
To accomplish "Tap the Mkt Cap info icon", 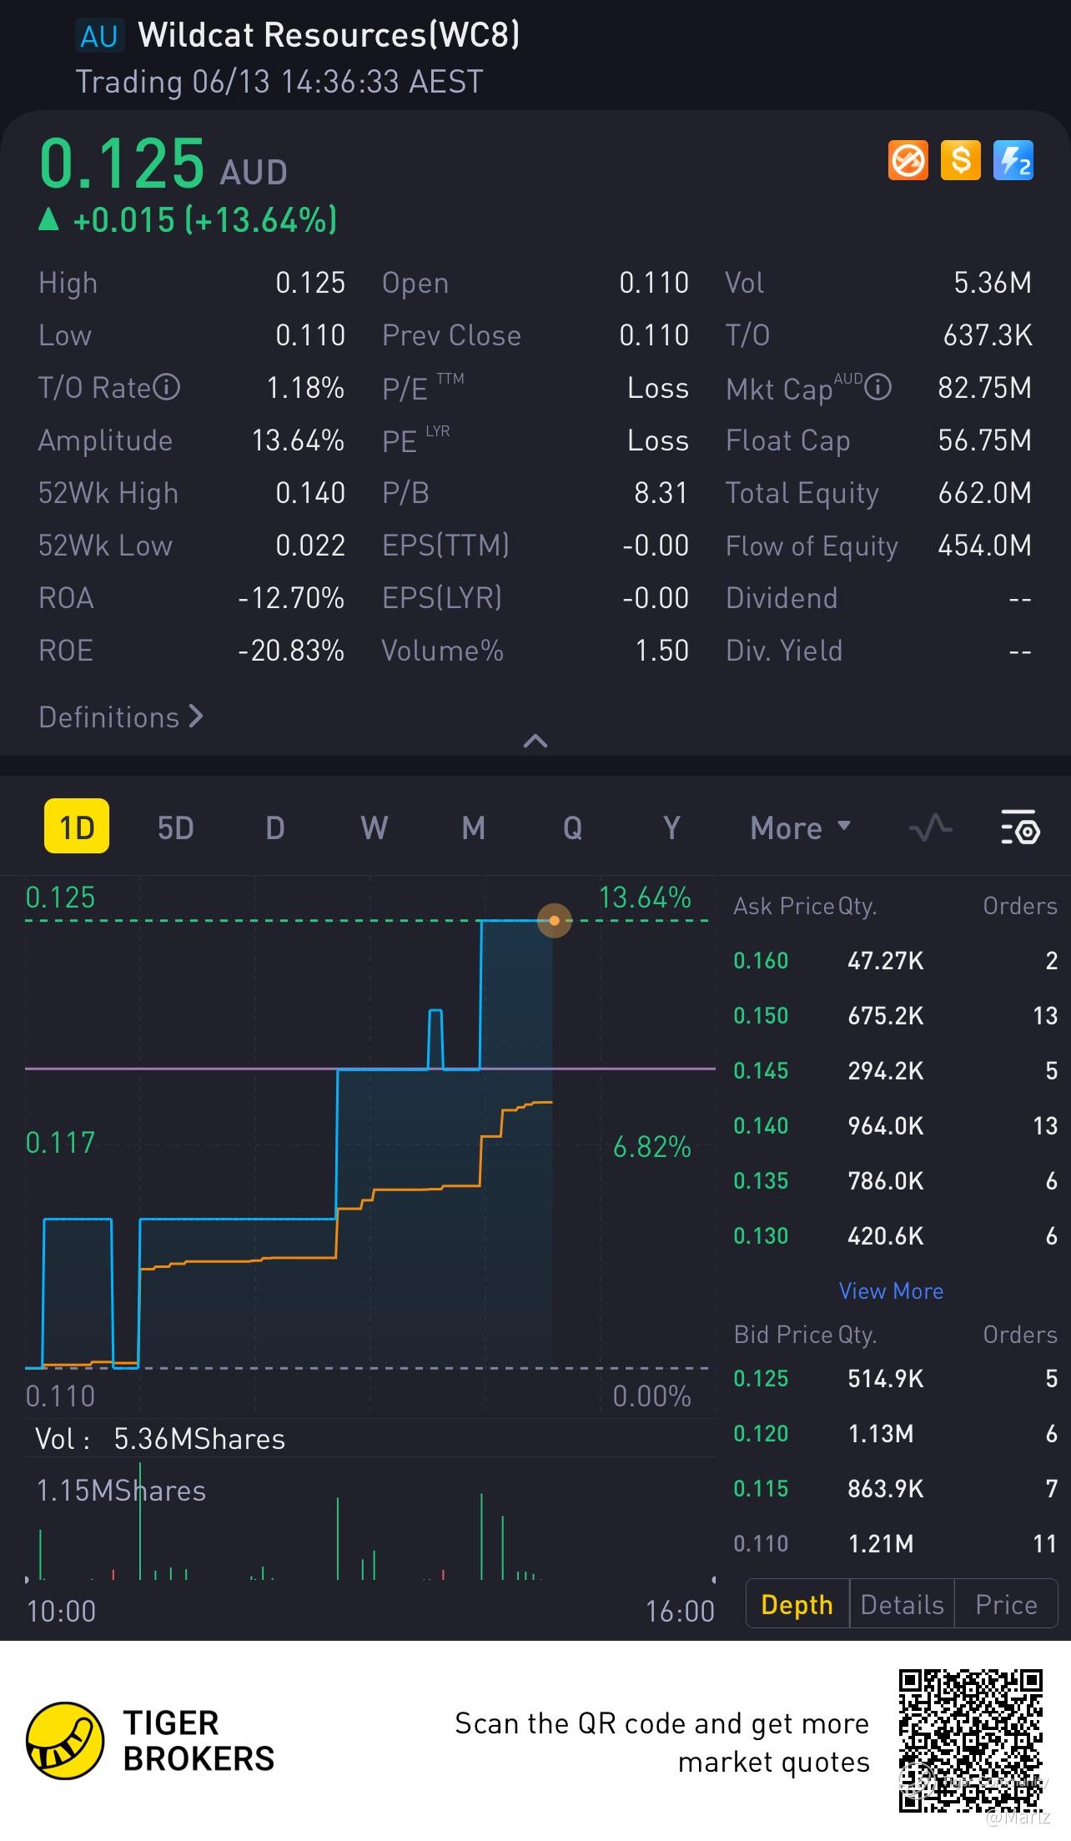I will coord(877,387).
